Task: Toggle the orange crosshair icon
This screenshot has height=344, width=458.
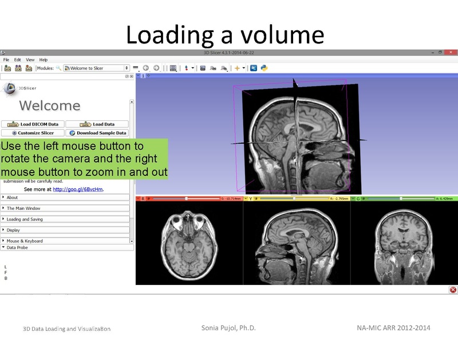Action: (237, 68)
